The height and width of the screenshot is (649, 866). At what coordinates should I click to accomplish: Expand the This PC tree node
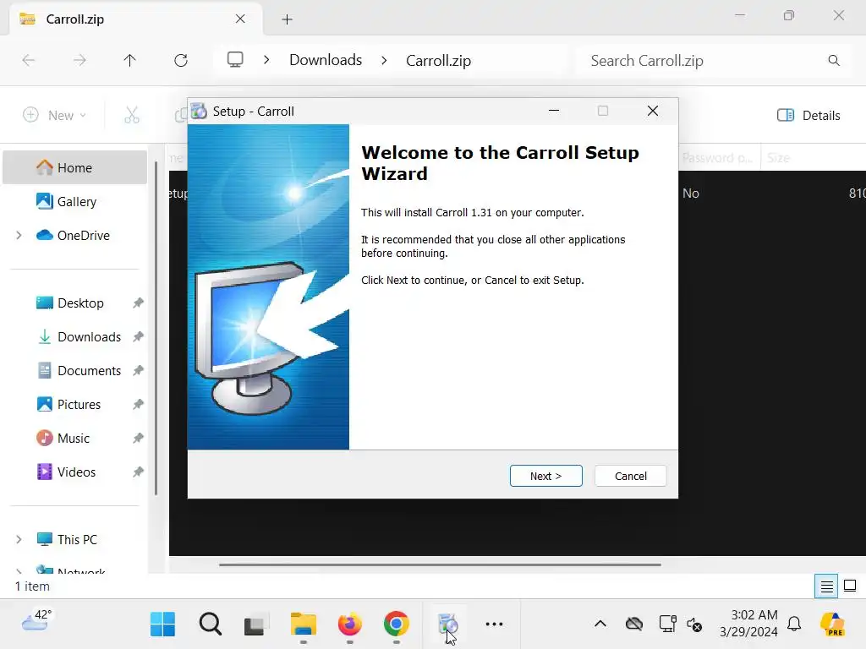pos(19,539)
